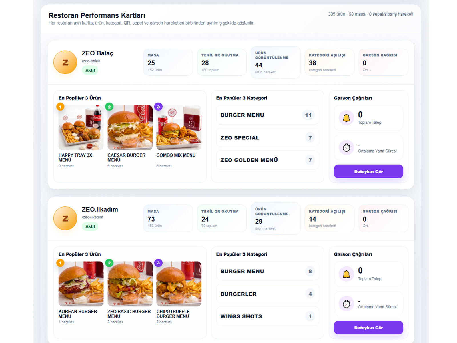Click the Toplam Talep card in ZEO Balaç
This screenshot has height=343, width=457.
pyautogui.click(x=368, y=118)
